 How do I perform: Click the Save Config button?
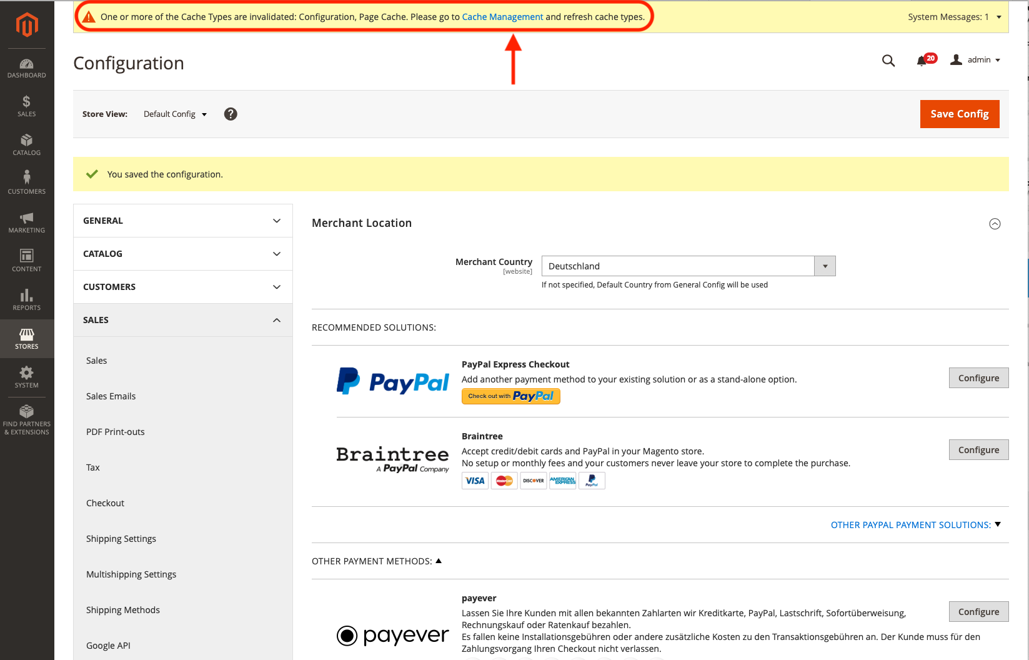(x=960, y=114)
